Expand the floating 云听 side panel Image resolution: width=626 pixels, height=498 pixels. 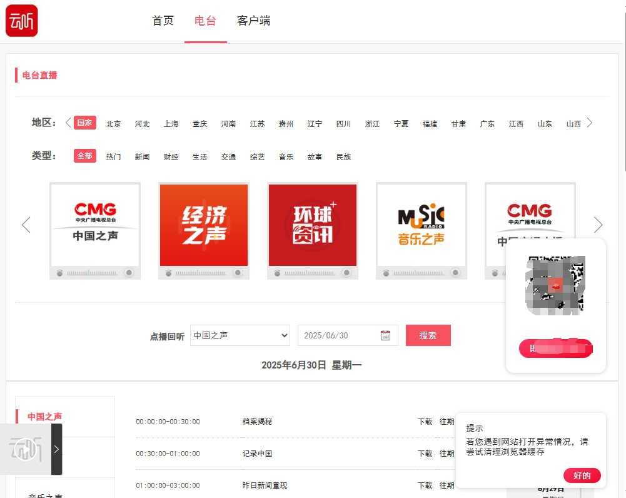(56, 449)
